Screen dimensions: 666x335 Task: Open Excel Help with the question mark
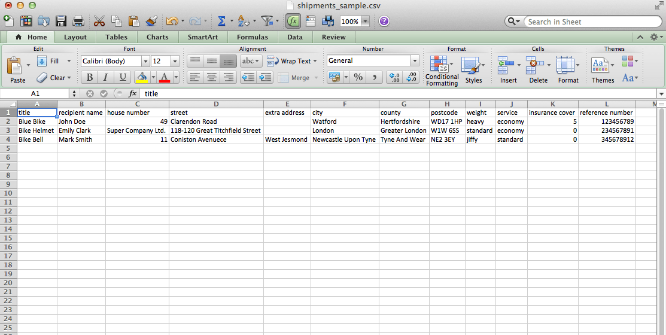[384, 21]
